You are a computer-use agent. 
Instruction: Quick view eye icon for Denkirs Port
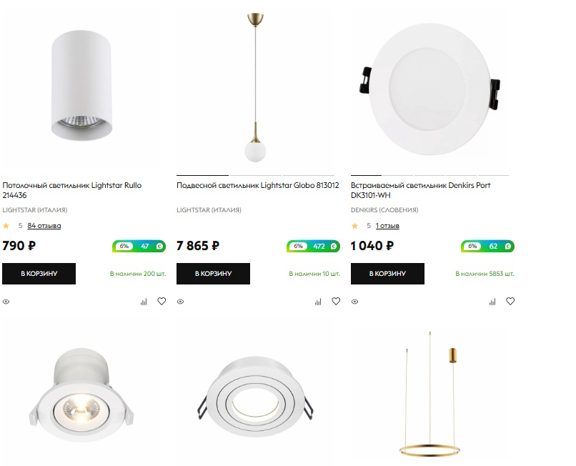(355, 302)
